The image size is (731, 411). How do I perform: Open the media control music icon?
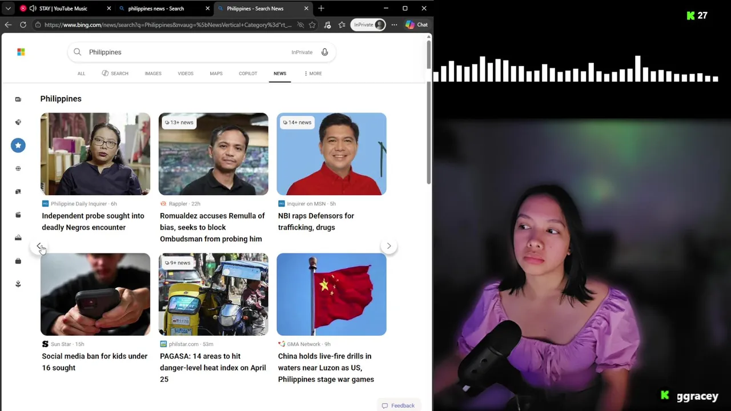[x=327, y=25]
